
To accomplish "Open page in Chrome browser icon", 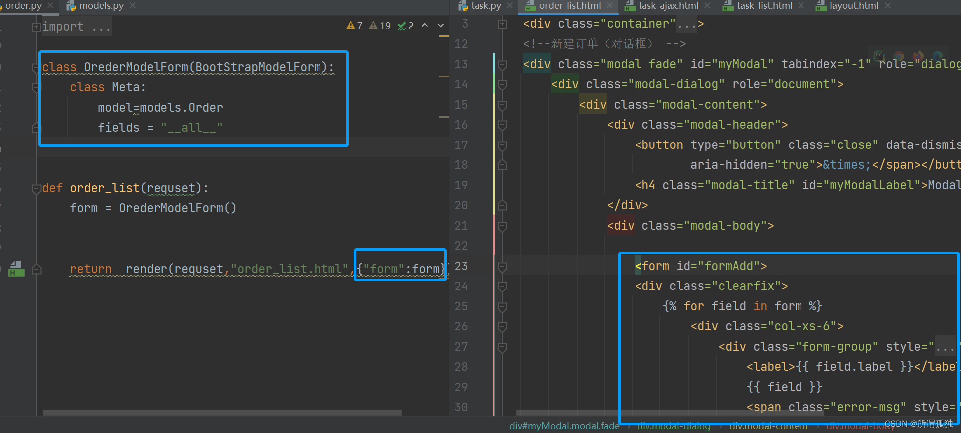I will (899, 56).
